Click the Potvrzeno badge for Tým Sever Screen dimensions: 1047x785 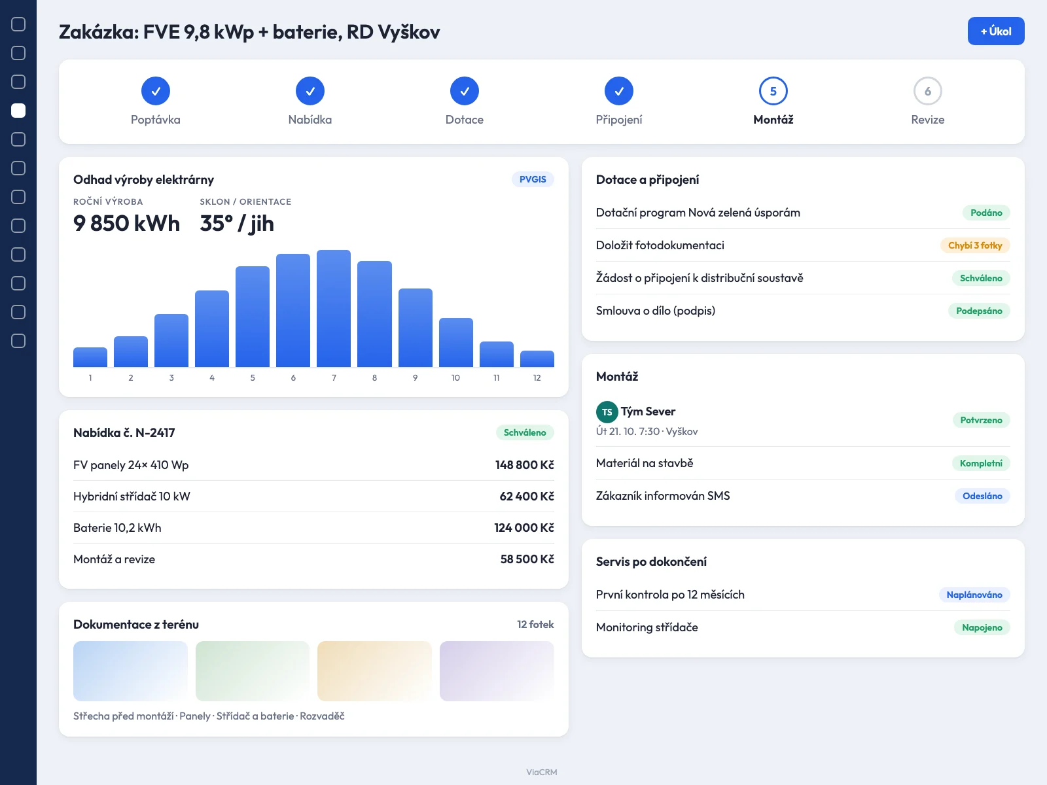click(981, 420)
